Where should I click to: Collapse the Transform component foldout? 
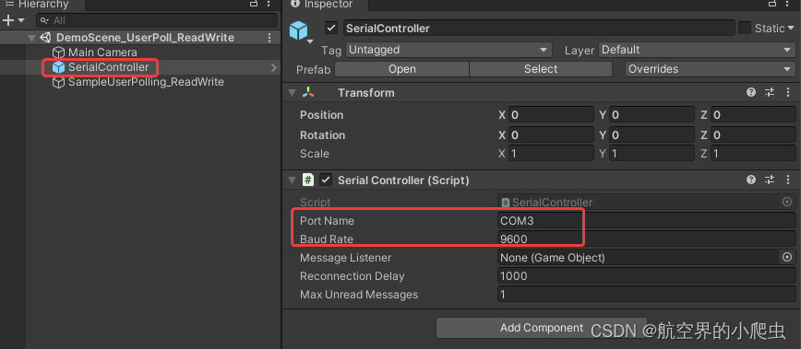[x=293, y=93]
